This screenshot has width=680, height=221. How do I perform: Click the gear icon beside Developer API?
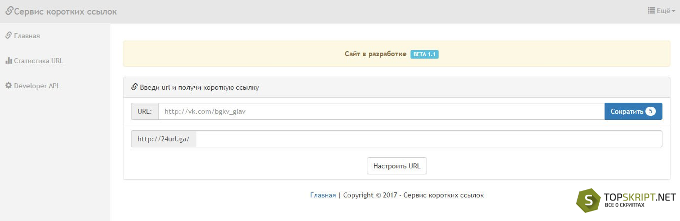(9, 86)
